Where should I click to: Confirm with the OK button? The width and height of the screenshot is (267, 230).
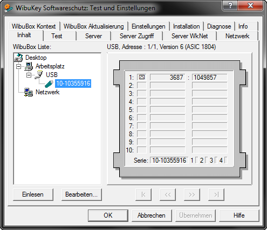(108, 215)
